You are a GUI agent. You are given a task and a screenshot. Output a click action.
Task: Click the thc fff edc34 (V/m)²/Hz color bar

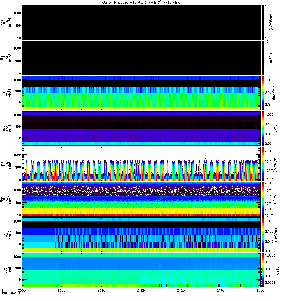tap(263, 164)
